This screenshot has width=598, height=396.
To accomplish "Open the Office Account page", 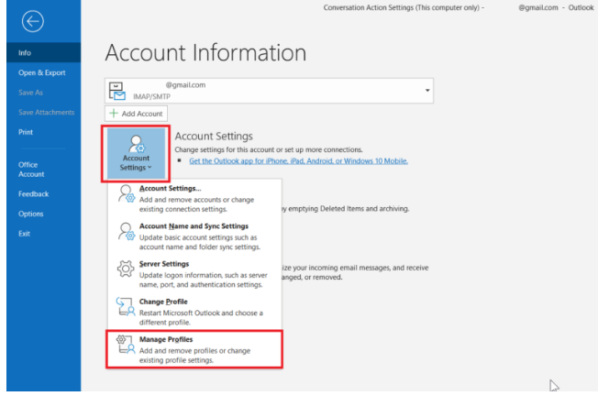I will 31,170.
